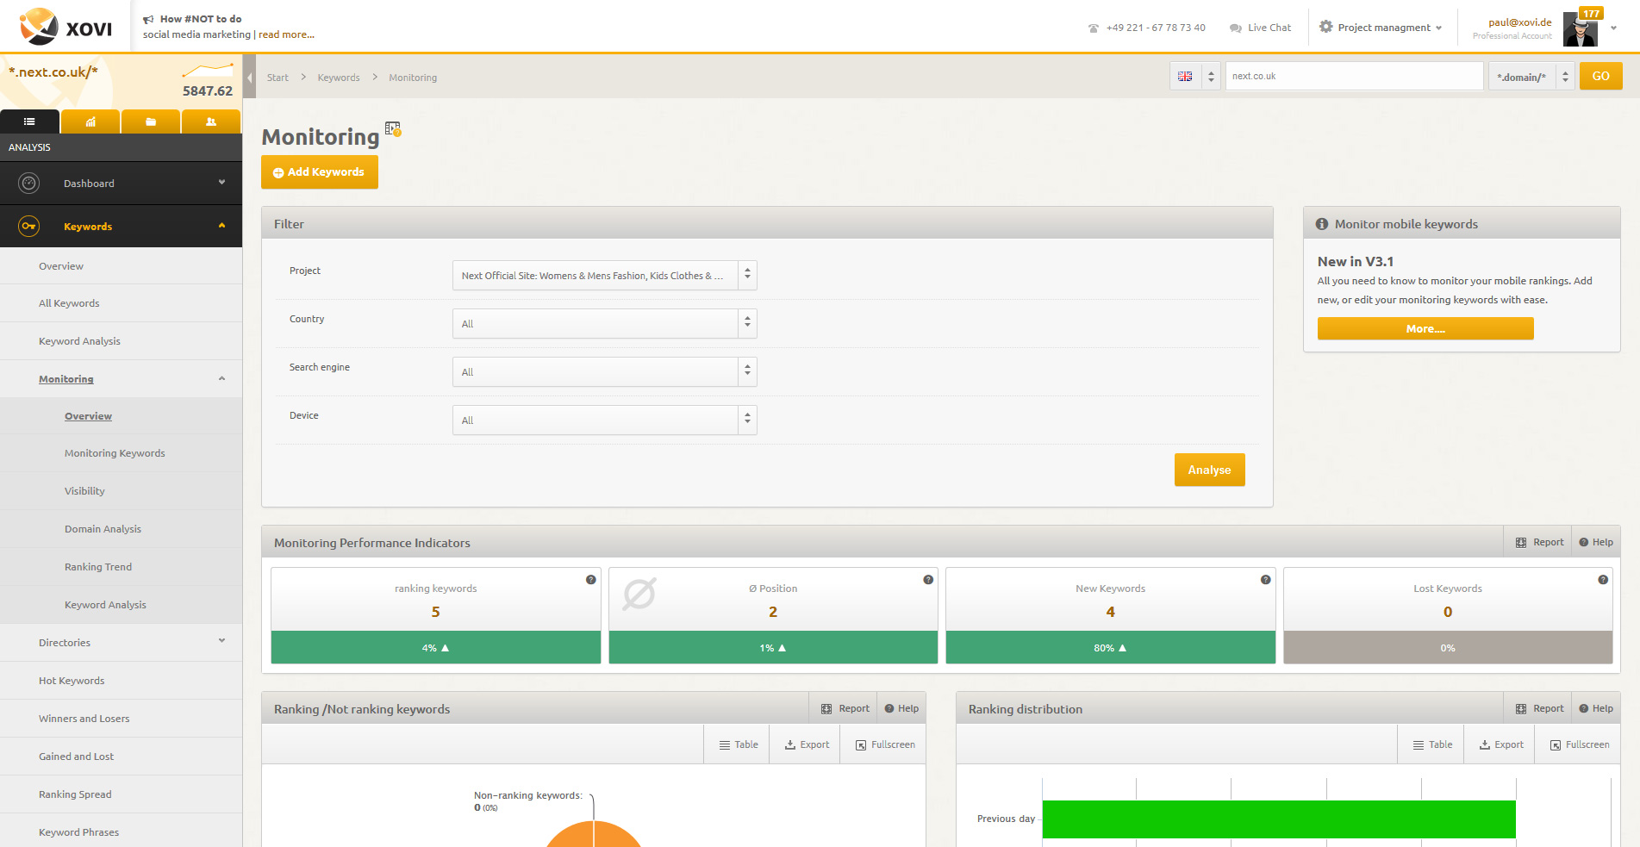Open Report for Monitoring Performance Indicators

[1539, 542]
